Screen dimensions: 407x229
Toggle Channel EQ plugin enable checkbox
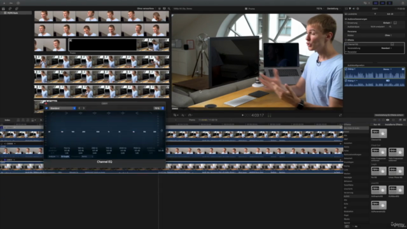(46, 108)
